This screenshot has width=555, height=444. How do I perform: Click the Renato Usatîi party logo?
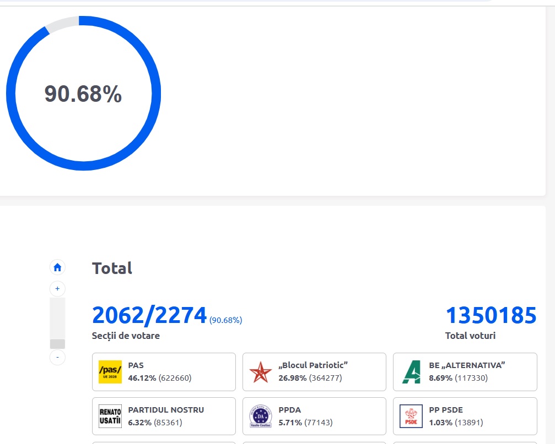(110, 416)
